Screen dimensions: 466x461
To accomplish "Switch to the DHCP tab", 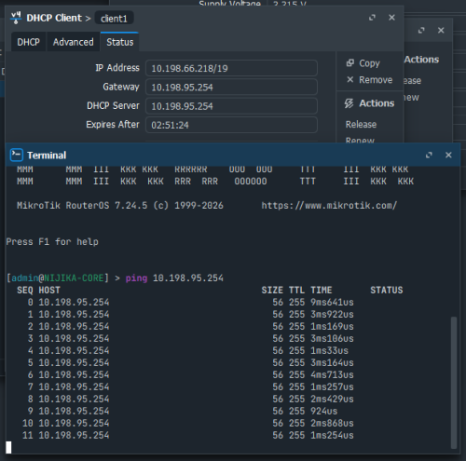I will click(29, 42).
